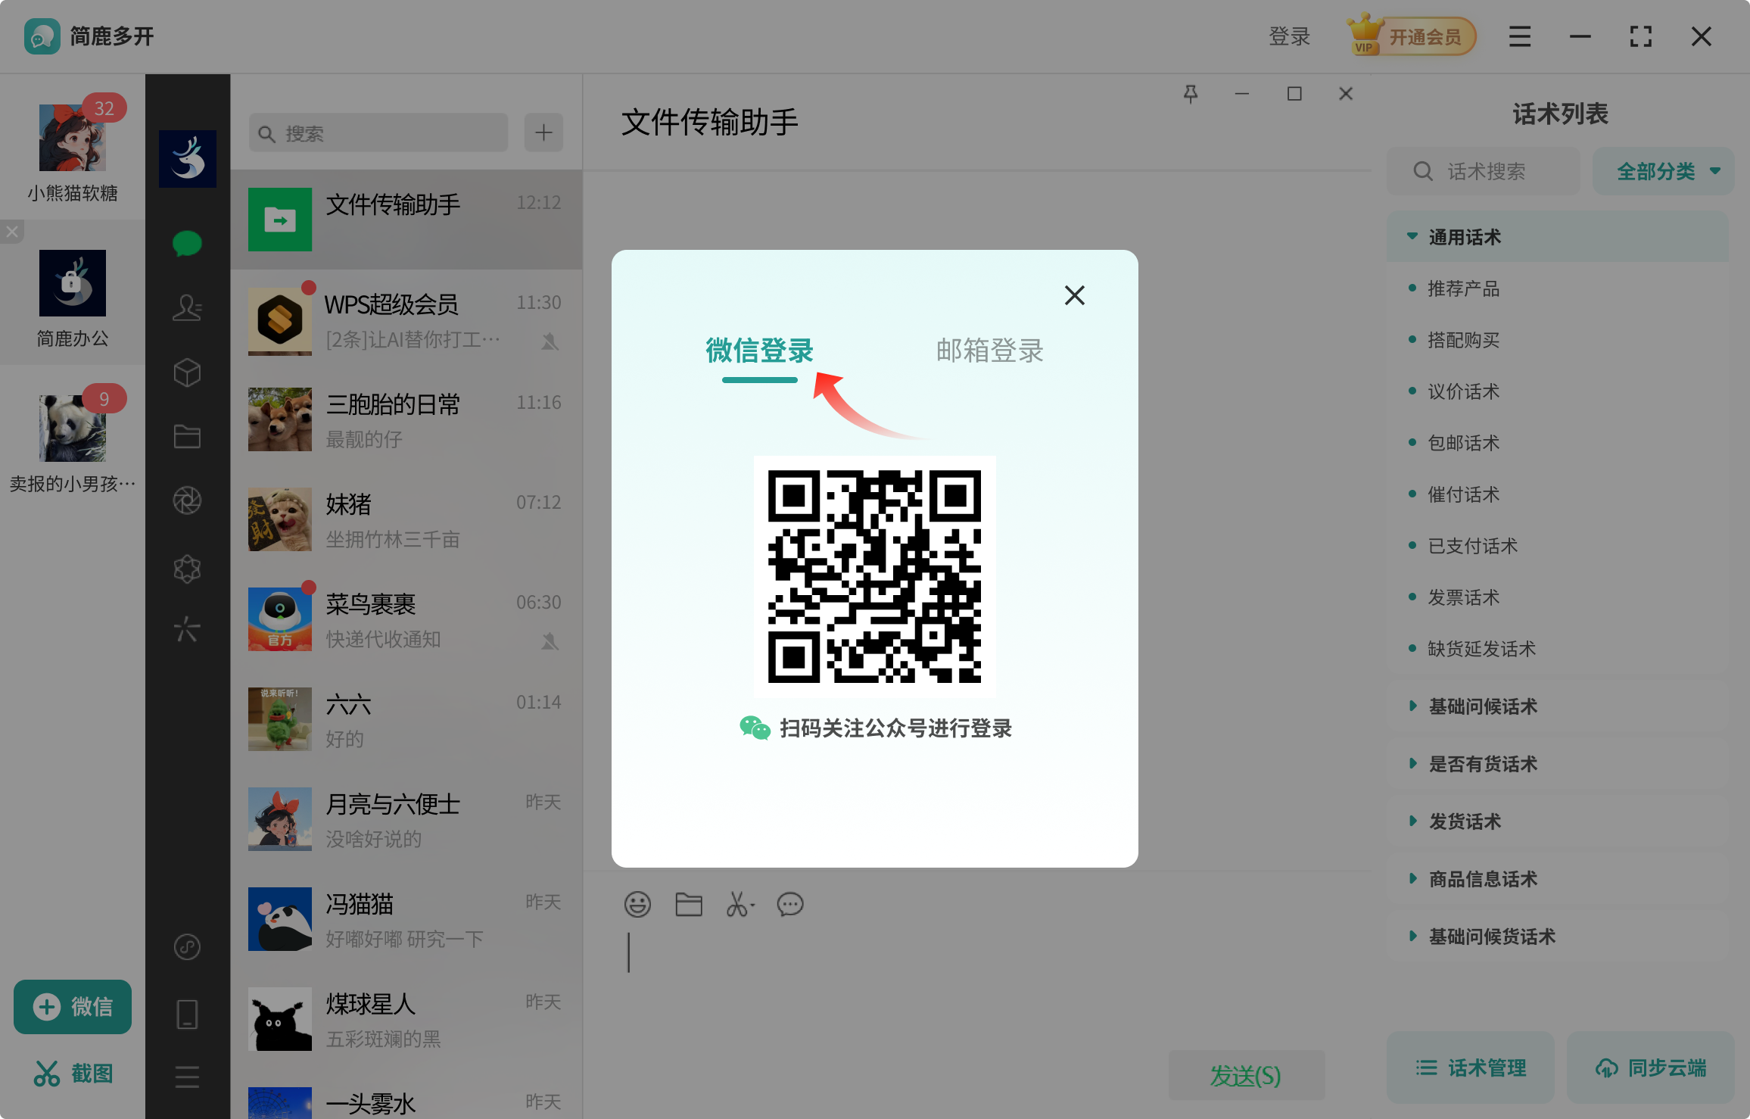Pin the chat window with pin icon
1750x1119 pixels.
click(x=1191, y=94)
